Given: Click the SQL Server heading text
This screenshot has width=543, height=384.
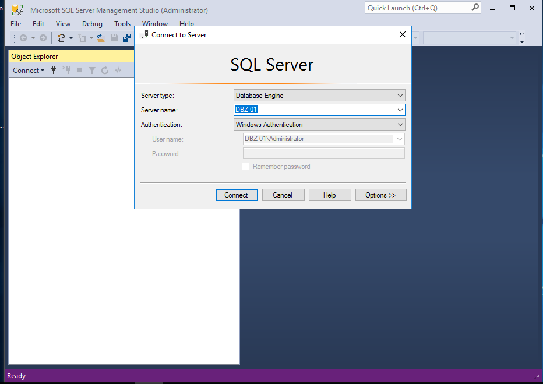Looking at the screenshot, I should (x=272, y=65).
